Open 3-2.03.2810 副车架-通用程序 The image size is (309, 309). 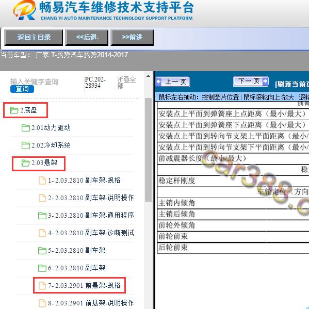91,216
